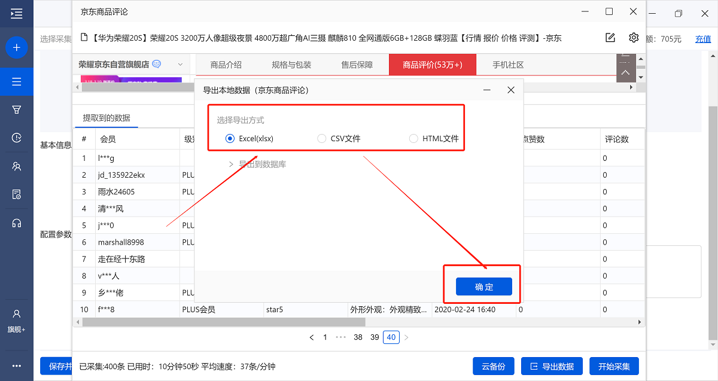Go to page 1 in pagination

[x=325, y=337]
